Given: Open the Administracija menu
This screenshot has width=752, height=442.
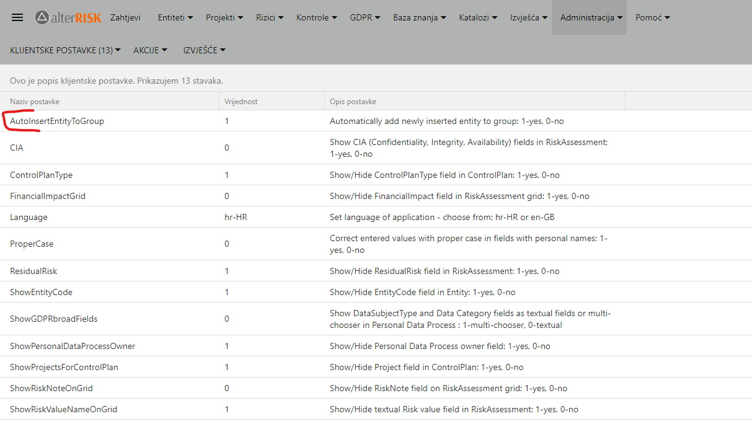Looking at the screenshot, I should [x=591, y=17].
